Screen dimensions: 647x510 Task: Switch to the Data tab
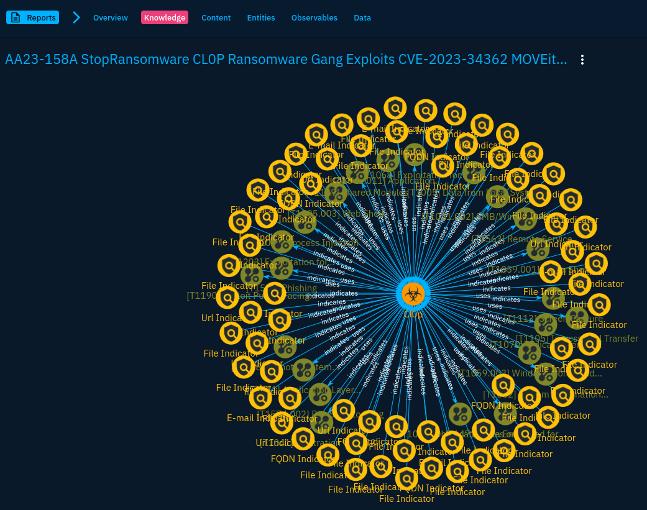362,18
